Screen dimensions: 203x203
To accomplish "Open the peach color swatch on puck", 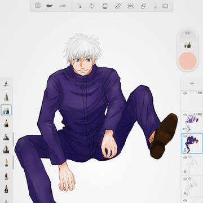I will [188, 61].
